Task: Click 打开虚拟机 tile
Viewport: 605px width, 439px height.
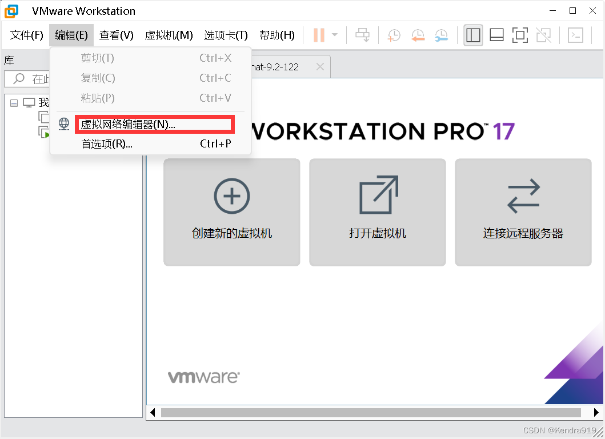Action: point(378,212)
